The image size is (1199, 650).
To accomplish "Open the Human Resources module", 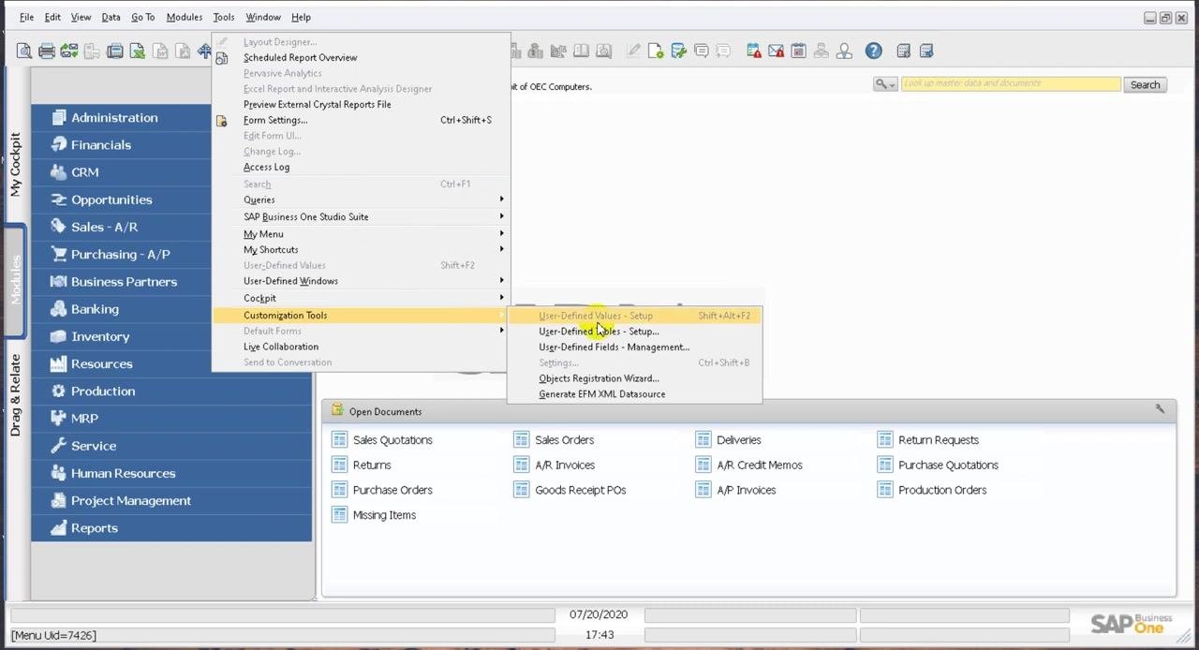I will point(123,473).
